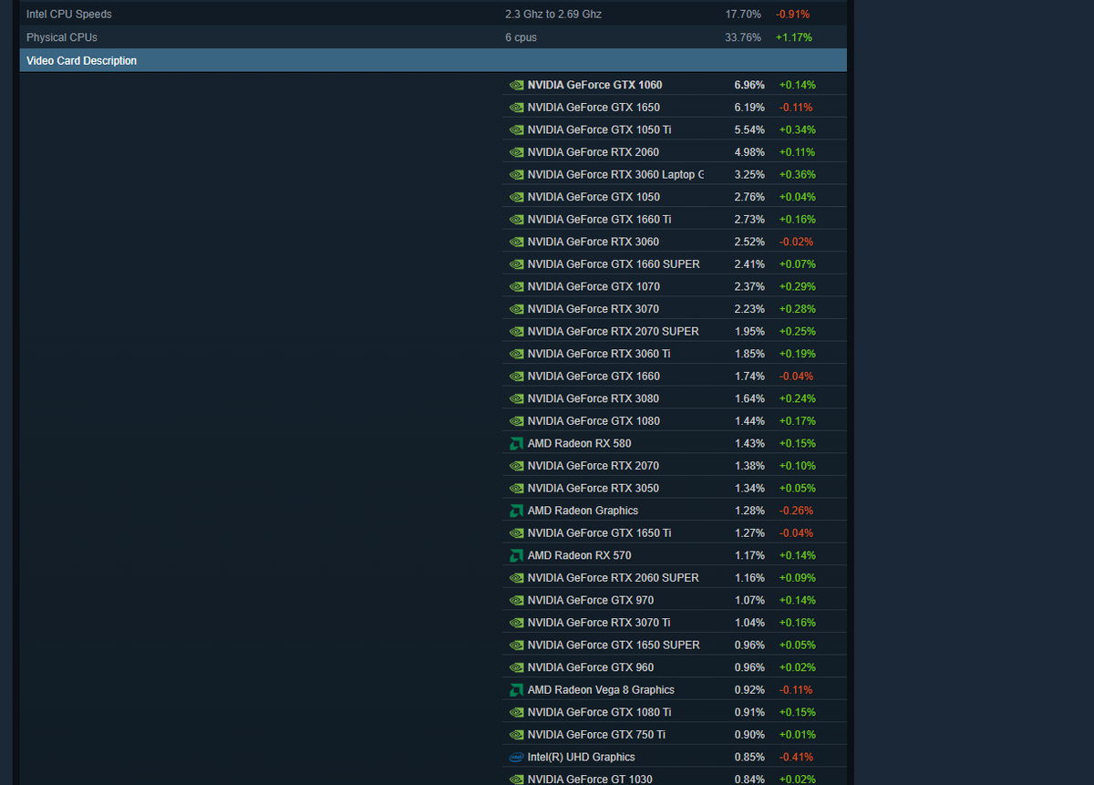Click the -0.41% change value
This screenshot has height=785, width=1094.
point(796,758)
